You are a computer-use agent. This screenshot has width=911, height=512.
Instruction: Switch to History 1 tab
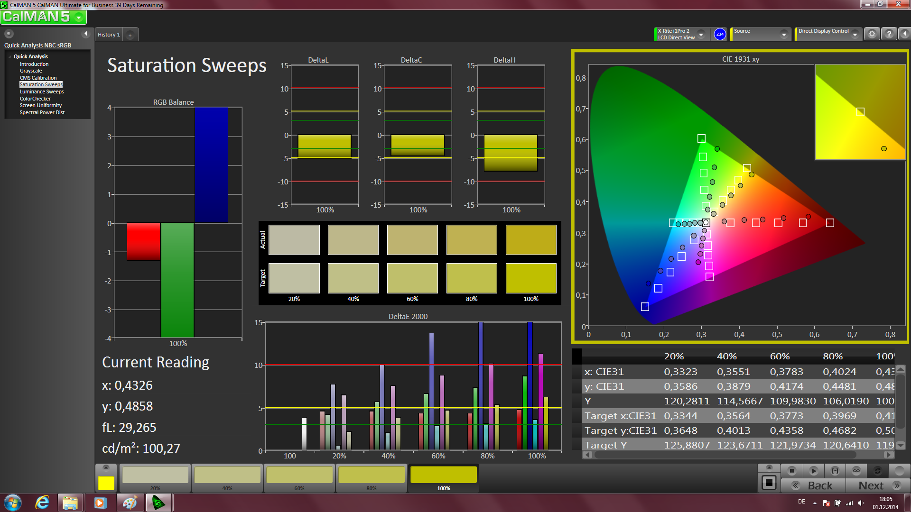(109, 35)
